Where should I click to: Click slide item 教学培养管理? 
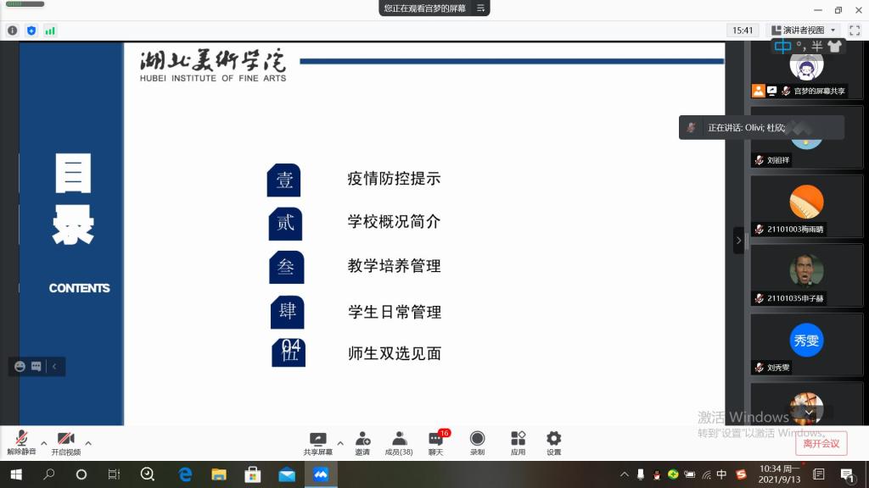click(394, 265)
